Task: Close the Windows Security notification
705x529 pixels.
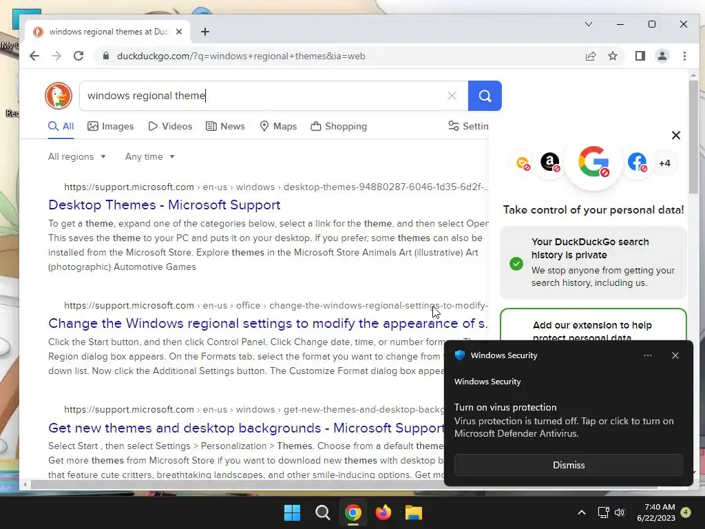Action: (x=675, y=355)
